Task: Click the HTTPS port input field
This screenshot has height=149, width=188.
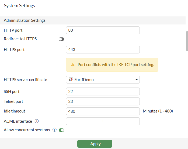Action: coord(103,50)
